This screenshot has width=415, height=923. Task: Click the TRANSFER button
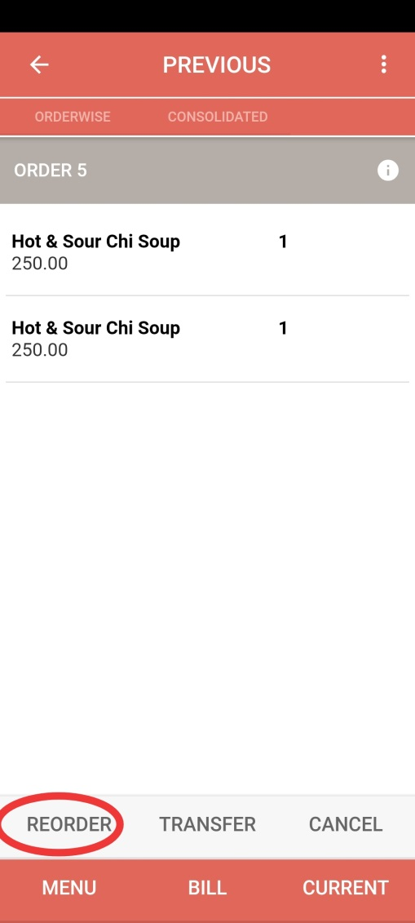click(207, 824)
